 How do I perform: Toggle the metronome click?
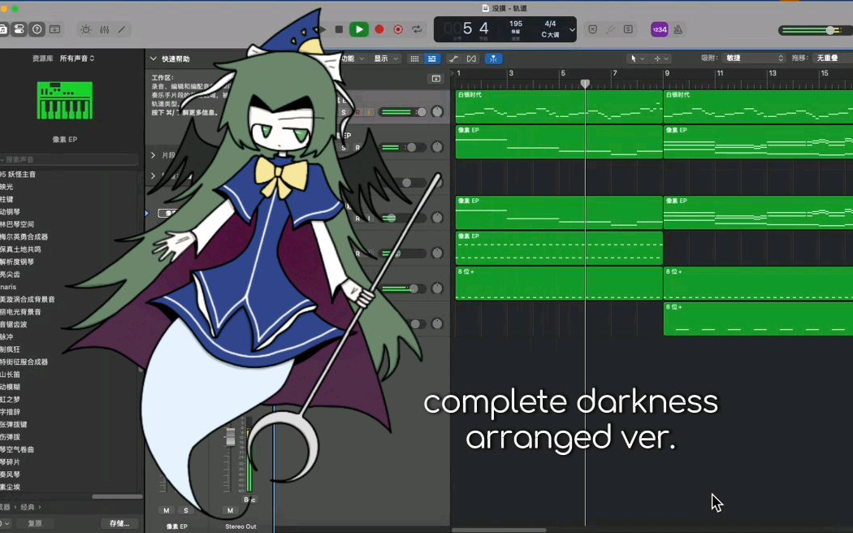point(678,29)
